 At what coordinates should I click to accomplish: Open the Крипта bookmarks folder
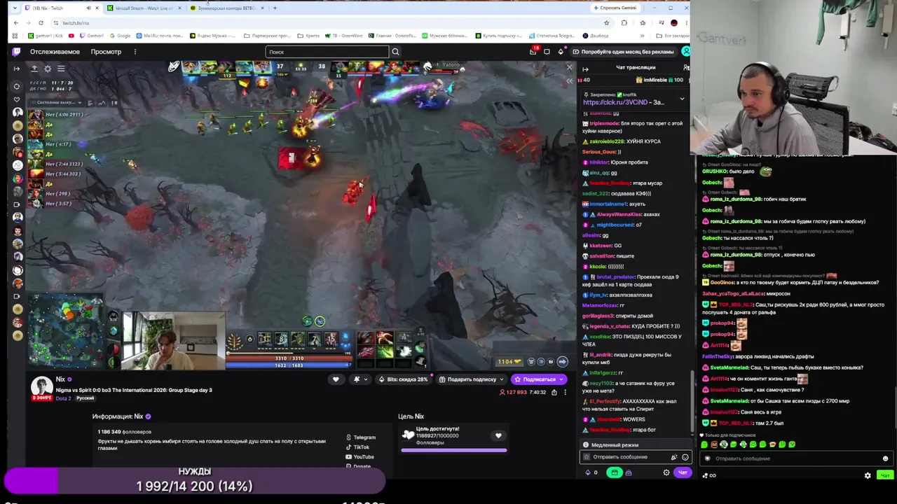pyautogui.click(x=308, y=36)
